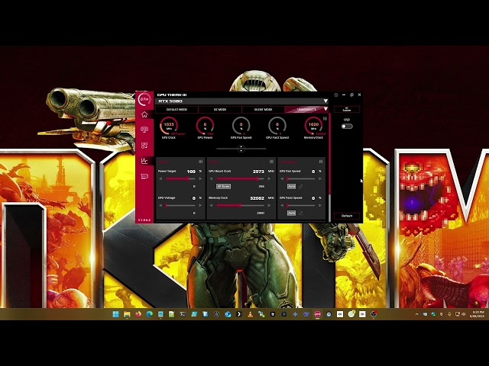Open the GPU-Z info page in sidebar

(144, 176)
